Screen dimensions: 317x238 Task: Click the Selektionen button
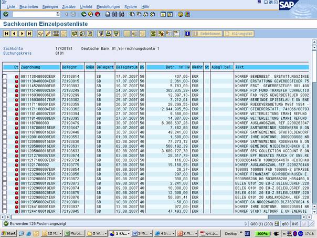[207, 34]
